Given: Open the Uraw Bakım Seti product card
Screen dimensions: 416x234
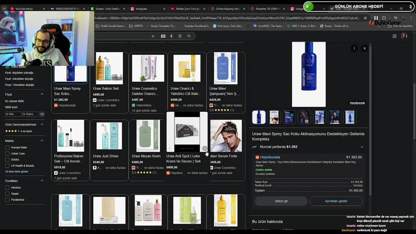Looking at the screenshot, I should [109, 83].
